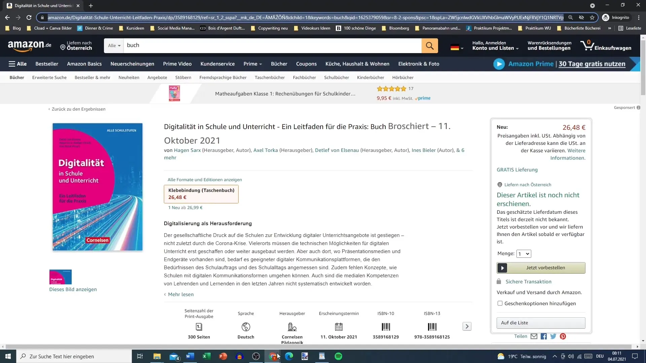Bookmark this page with star icon
Screen dimensions: 646x363
tap(592, 17)
